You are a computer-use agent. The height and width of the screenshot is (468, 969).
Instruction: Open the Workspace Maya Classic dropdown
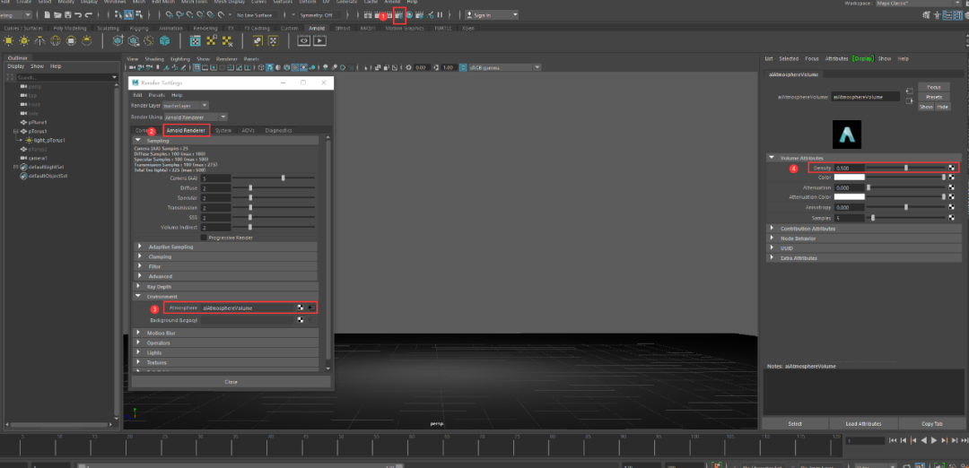(921, 3)
